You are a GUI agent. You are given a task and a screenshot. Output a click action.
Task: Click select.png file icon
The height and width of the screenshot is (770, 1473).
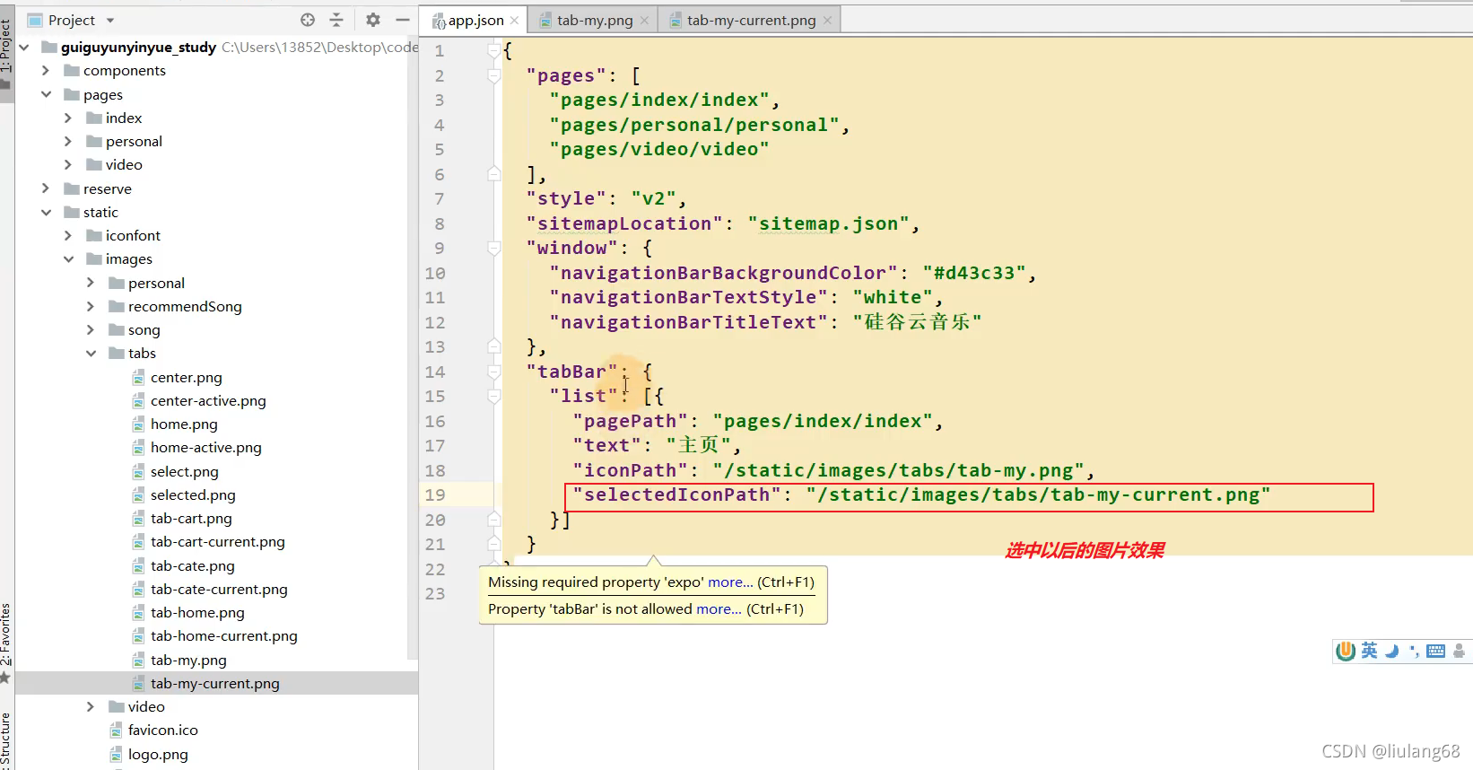coord(138,471)
